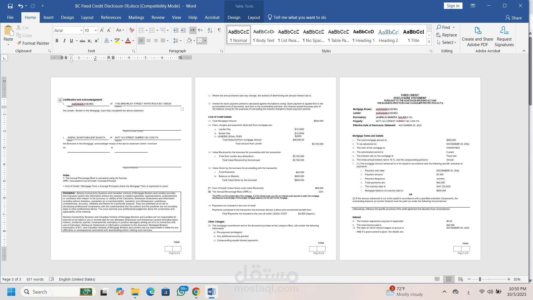
Task: Switch to the Mailings ribbon tab
Action: coord(136,17)
